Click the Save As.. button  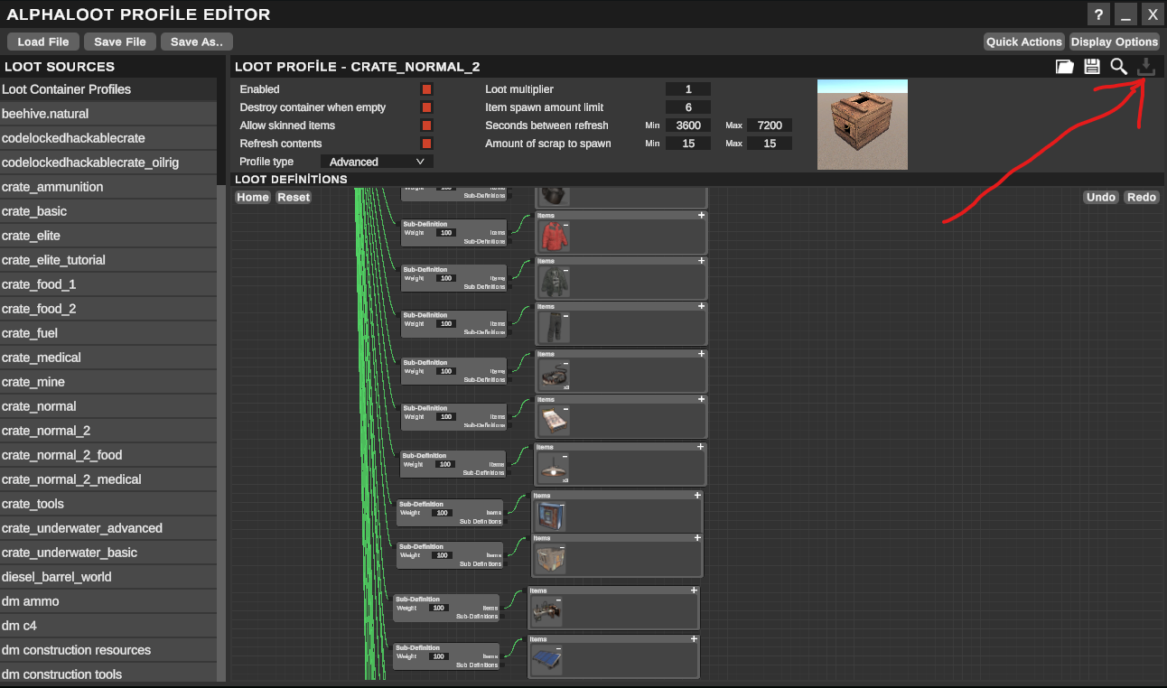click(197, 42)
